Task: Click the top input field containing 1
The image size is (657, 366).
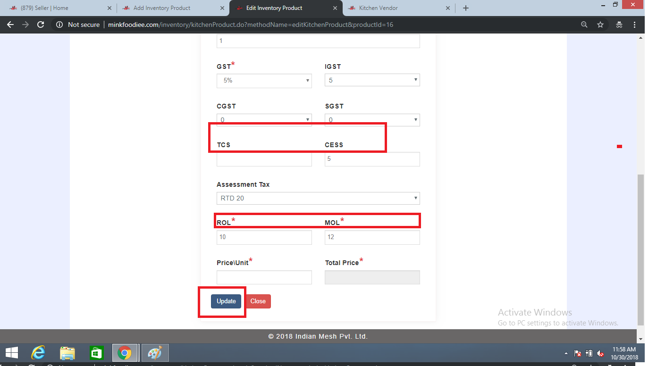Action: (318, 41)
